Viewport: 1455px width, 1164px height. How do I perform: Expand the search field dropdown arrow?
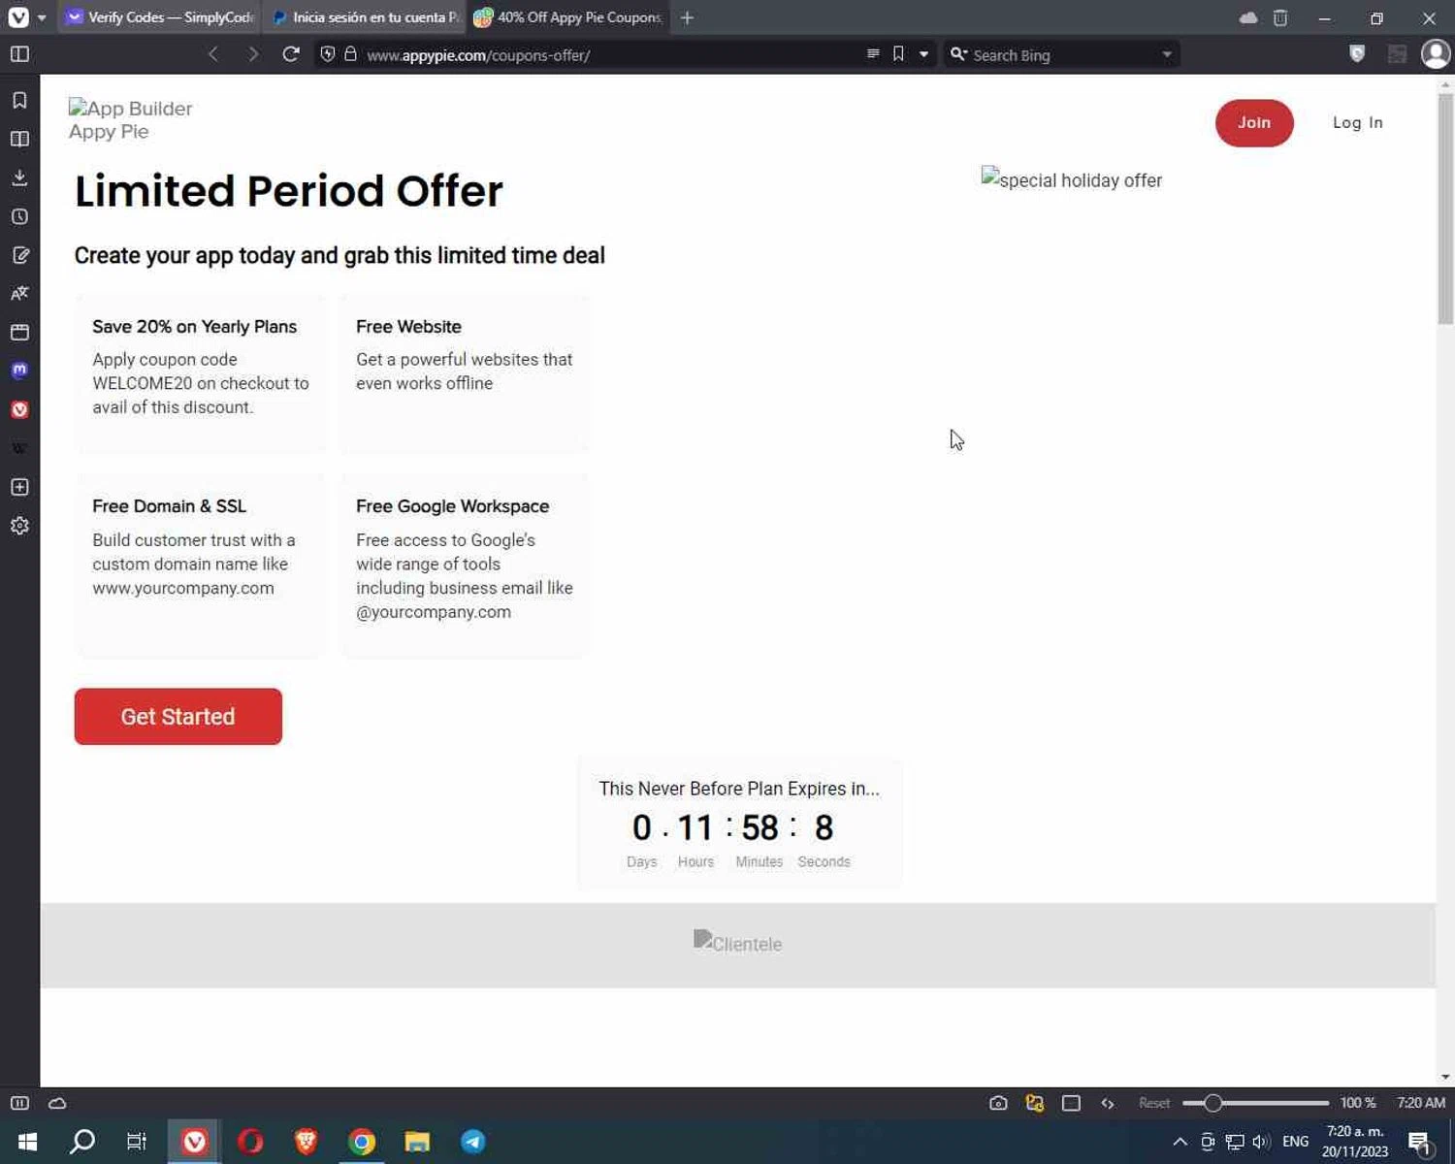[x=1167, y=55]
